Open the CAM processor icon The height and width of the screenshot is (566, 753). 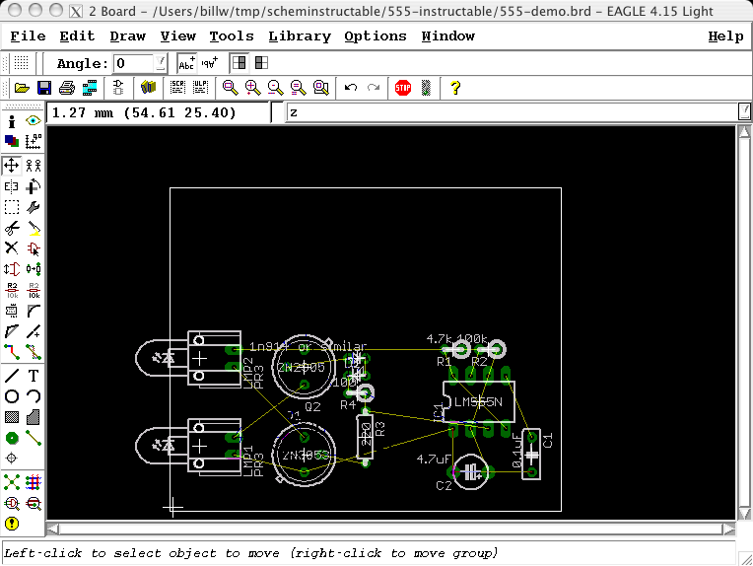point(90,88)
